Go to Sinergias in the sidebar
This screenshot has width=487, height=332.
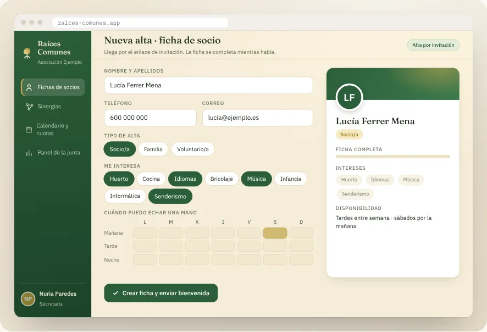[53, 107]
